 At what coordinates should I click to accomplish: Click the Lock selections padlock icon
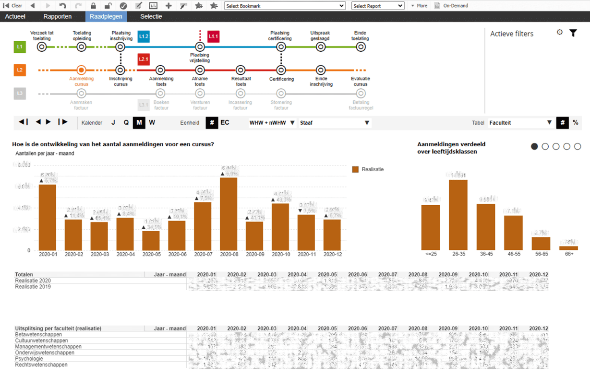93,6
